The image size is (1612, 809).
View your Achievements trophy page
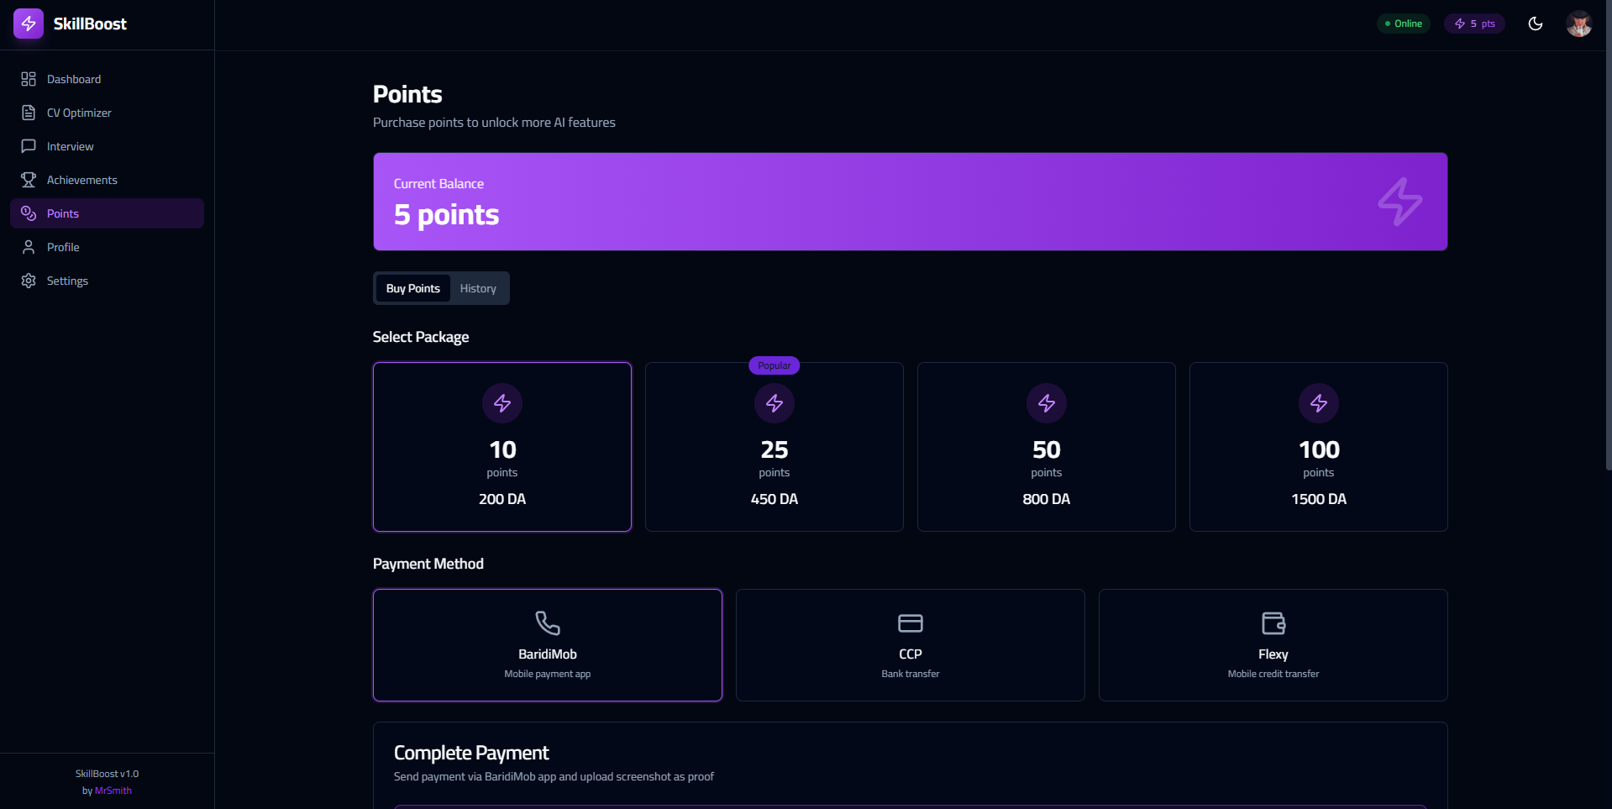81,180
